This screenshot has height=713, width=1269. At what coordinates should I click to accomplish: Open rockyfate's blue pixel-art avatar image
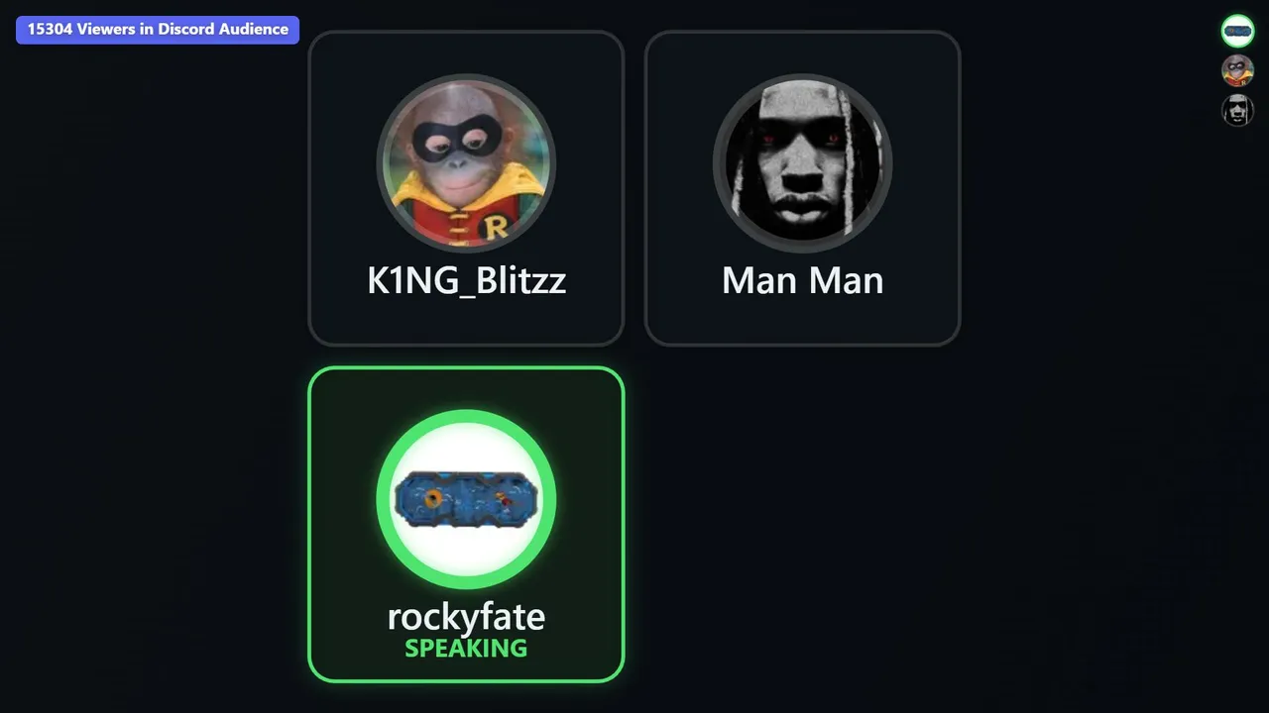(466, 499)
